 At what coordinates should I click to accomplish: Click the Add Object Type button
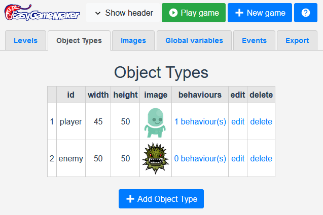(x=161, y=199)
